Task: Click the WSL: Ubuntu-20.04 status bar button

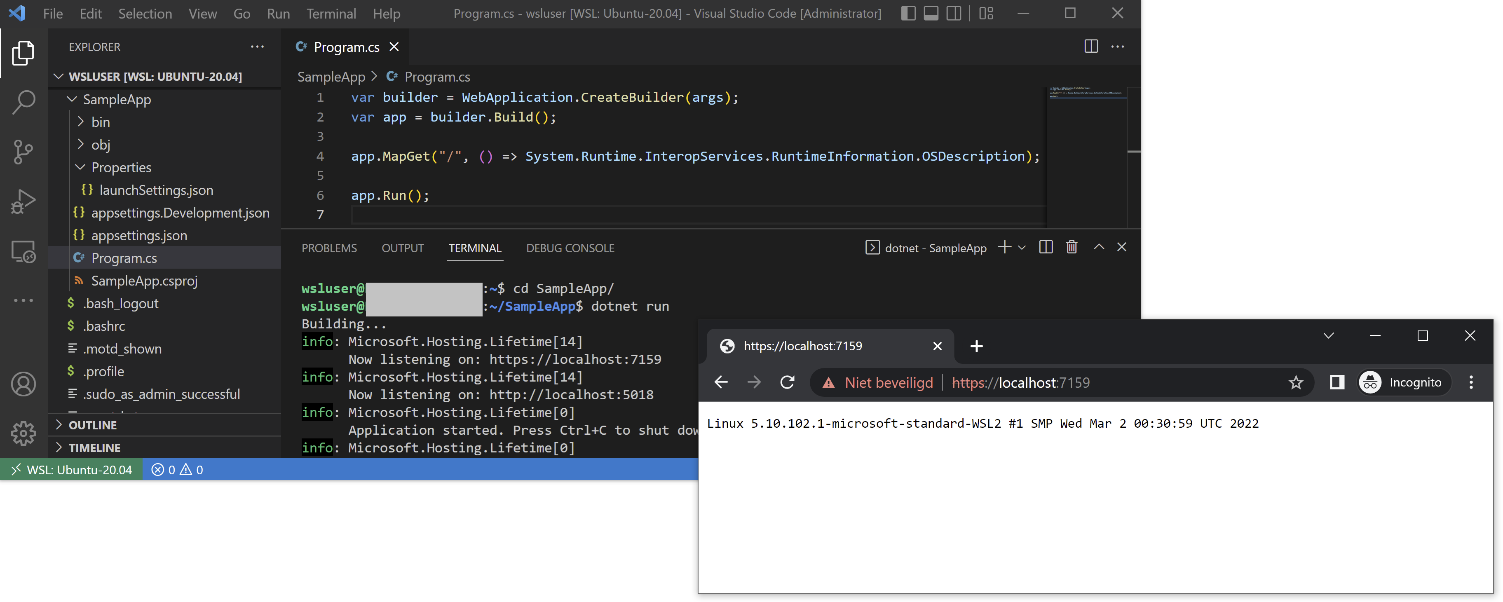Action: 71,469
